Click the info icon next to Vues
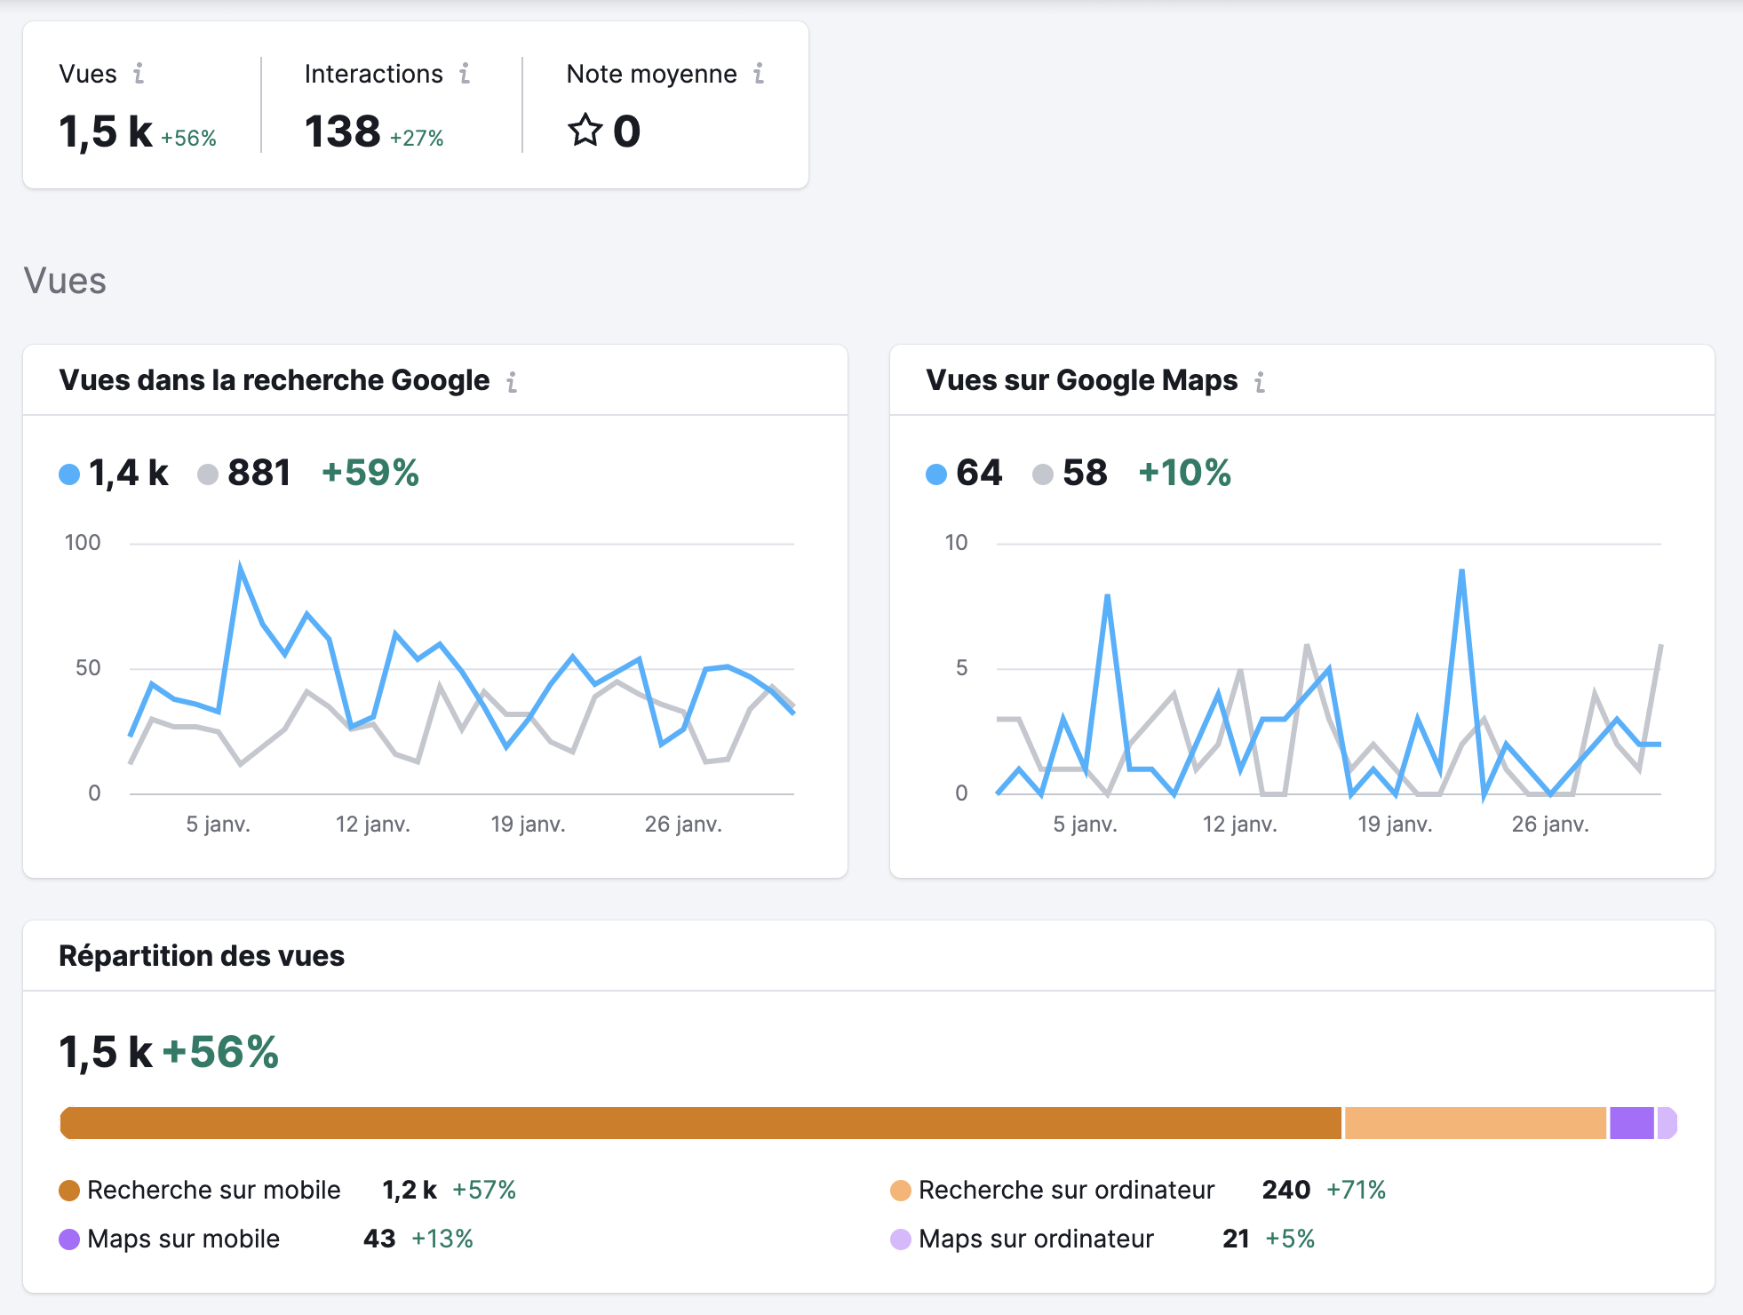This screenshot has height=1315, width=1743. point(139,74)
